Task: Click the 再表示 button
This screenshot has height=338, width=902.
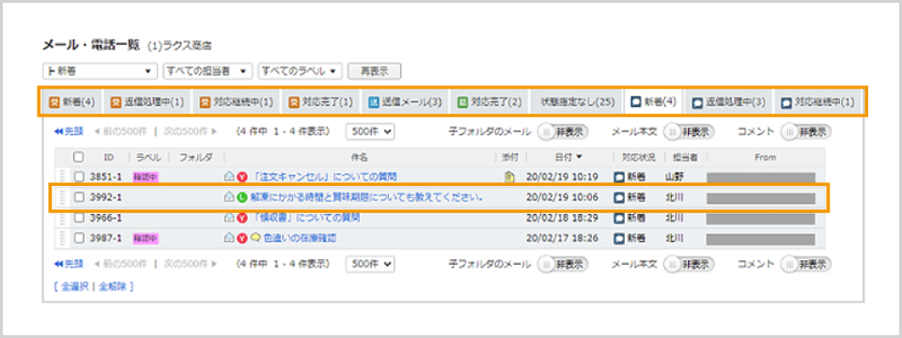Action: [375, 71]
